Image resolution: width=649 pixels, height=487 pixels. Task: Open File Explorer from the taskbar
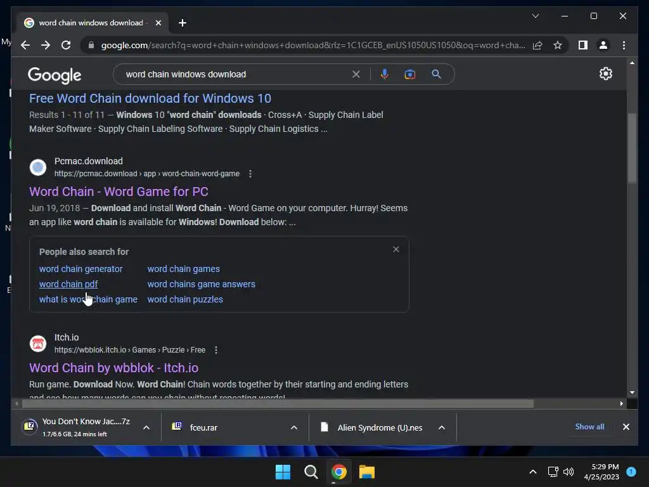pos(367,472)
